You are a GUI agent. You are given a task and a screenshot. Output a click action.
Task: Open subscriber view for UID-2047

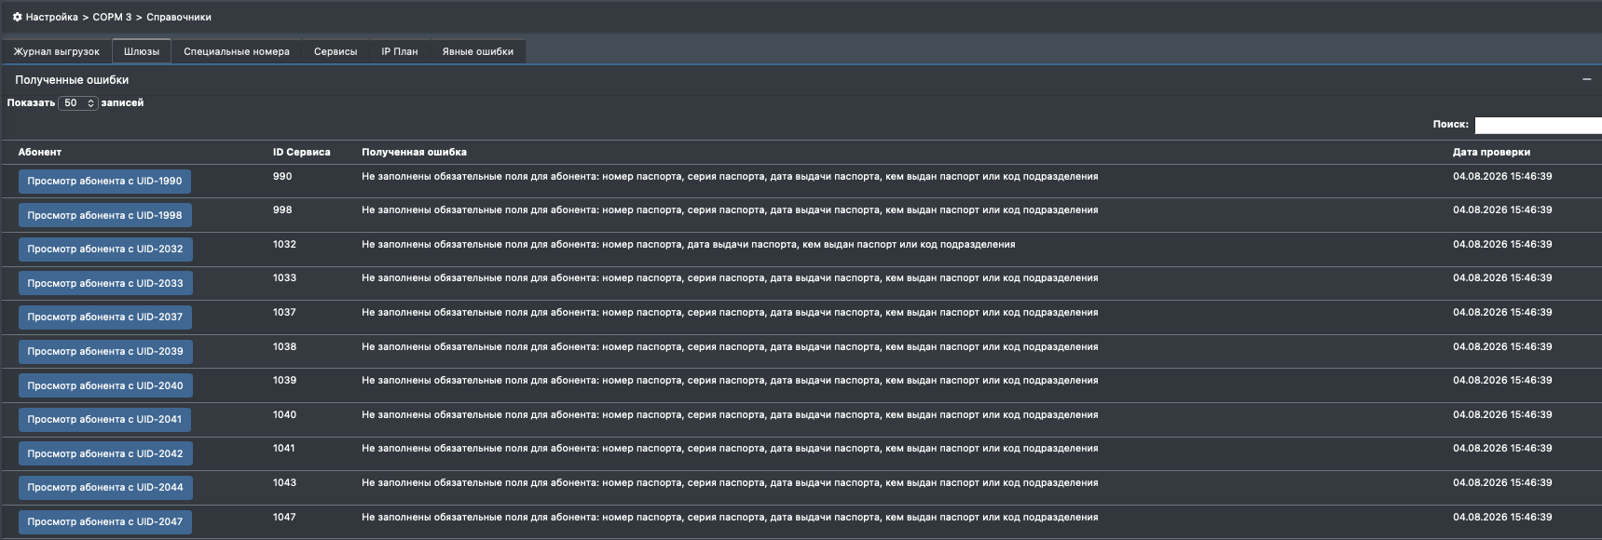(105, 521)
